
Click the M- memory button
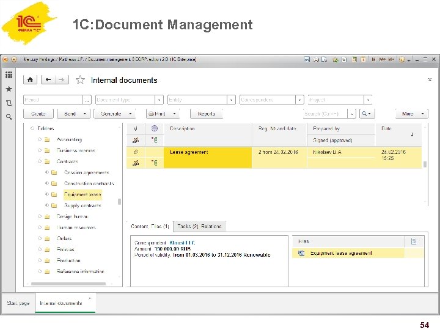(391, 59)
